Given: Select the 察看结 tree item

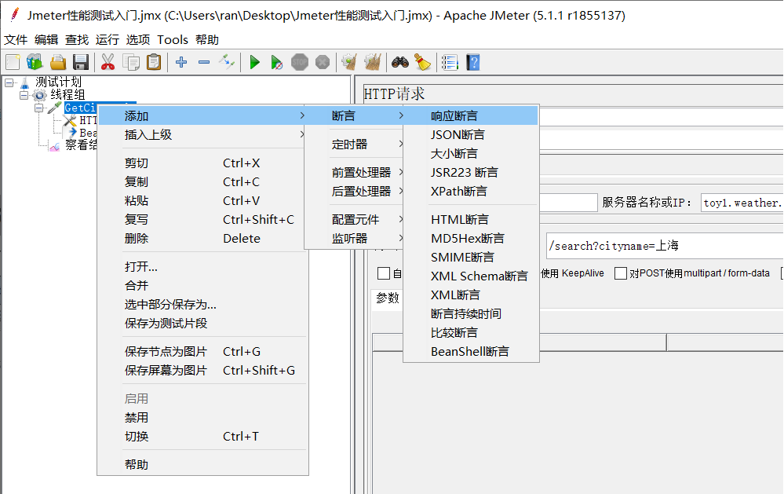Looking at the screenshot, I should tap(81, 145).
